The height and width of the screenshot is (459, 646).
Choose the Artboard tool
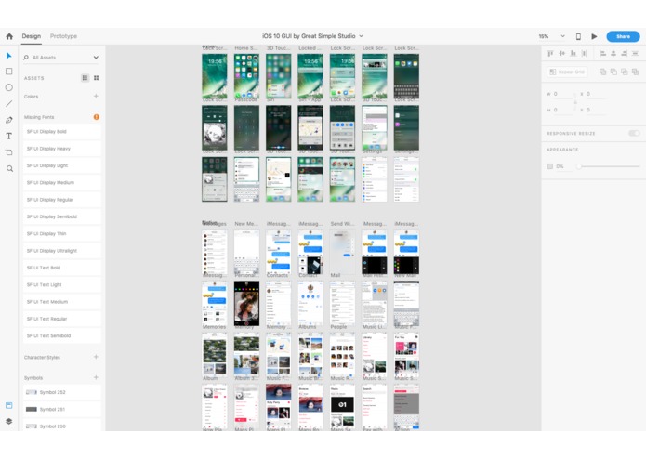click(8, 152)
